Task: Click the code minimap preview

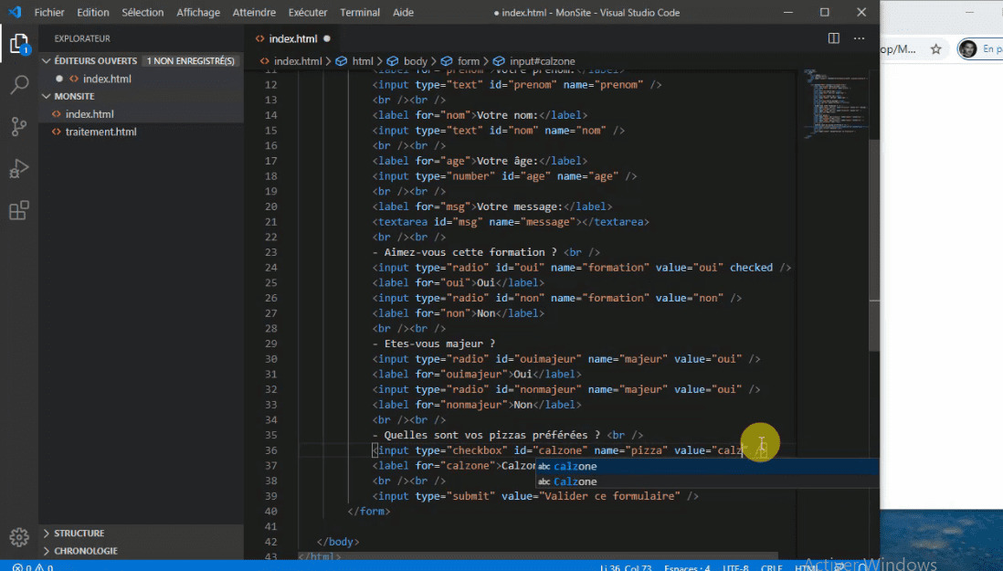Action: (x=836, y=102)
